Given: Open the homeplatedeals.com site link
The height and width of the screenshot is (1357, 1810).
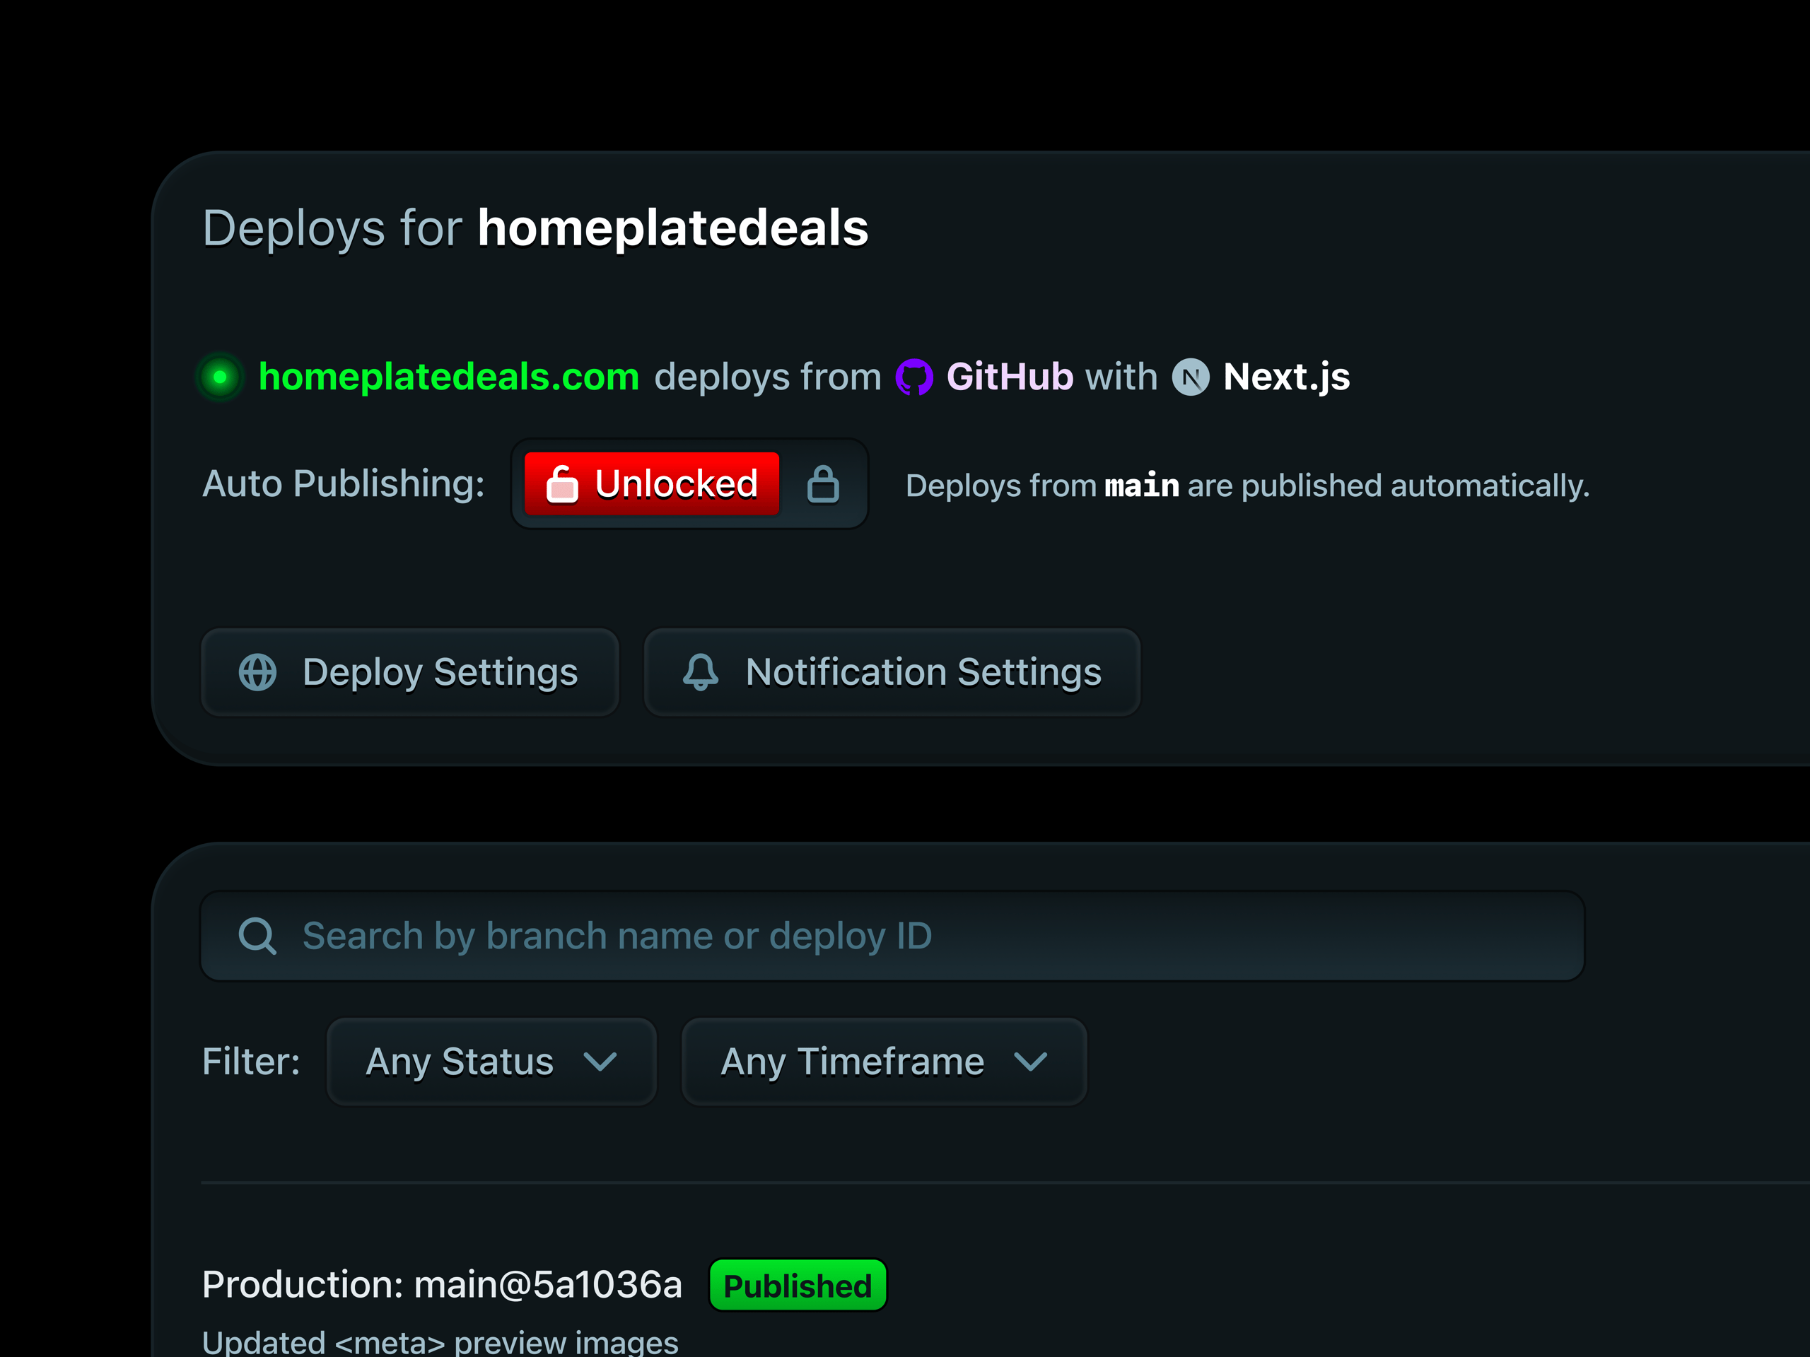Looking at the screenshot, I should (x=448, y=377).
